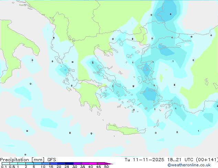Pick the legend swatch between 30 and 35
218x168 pixels.
[77, 164]
